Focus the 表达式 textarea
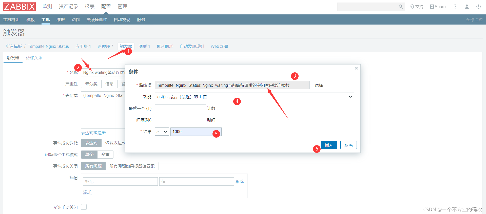This screenshot has width=486, height=214. pyautogui.click(x=103, y=110)
